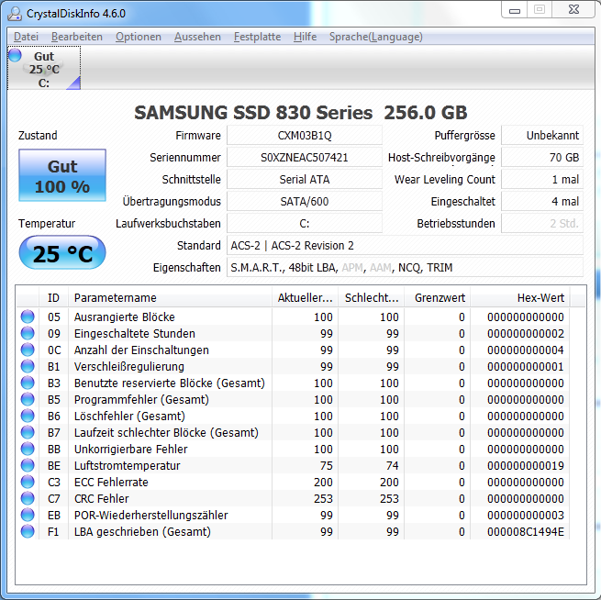Click status icon for Löschfehler (Gesamt)
This screenshot has width=601, height=600.
pos(28,416)
